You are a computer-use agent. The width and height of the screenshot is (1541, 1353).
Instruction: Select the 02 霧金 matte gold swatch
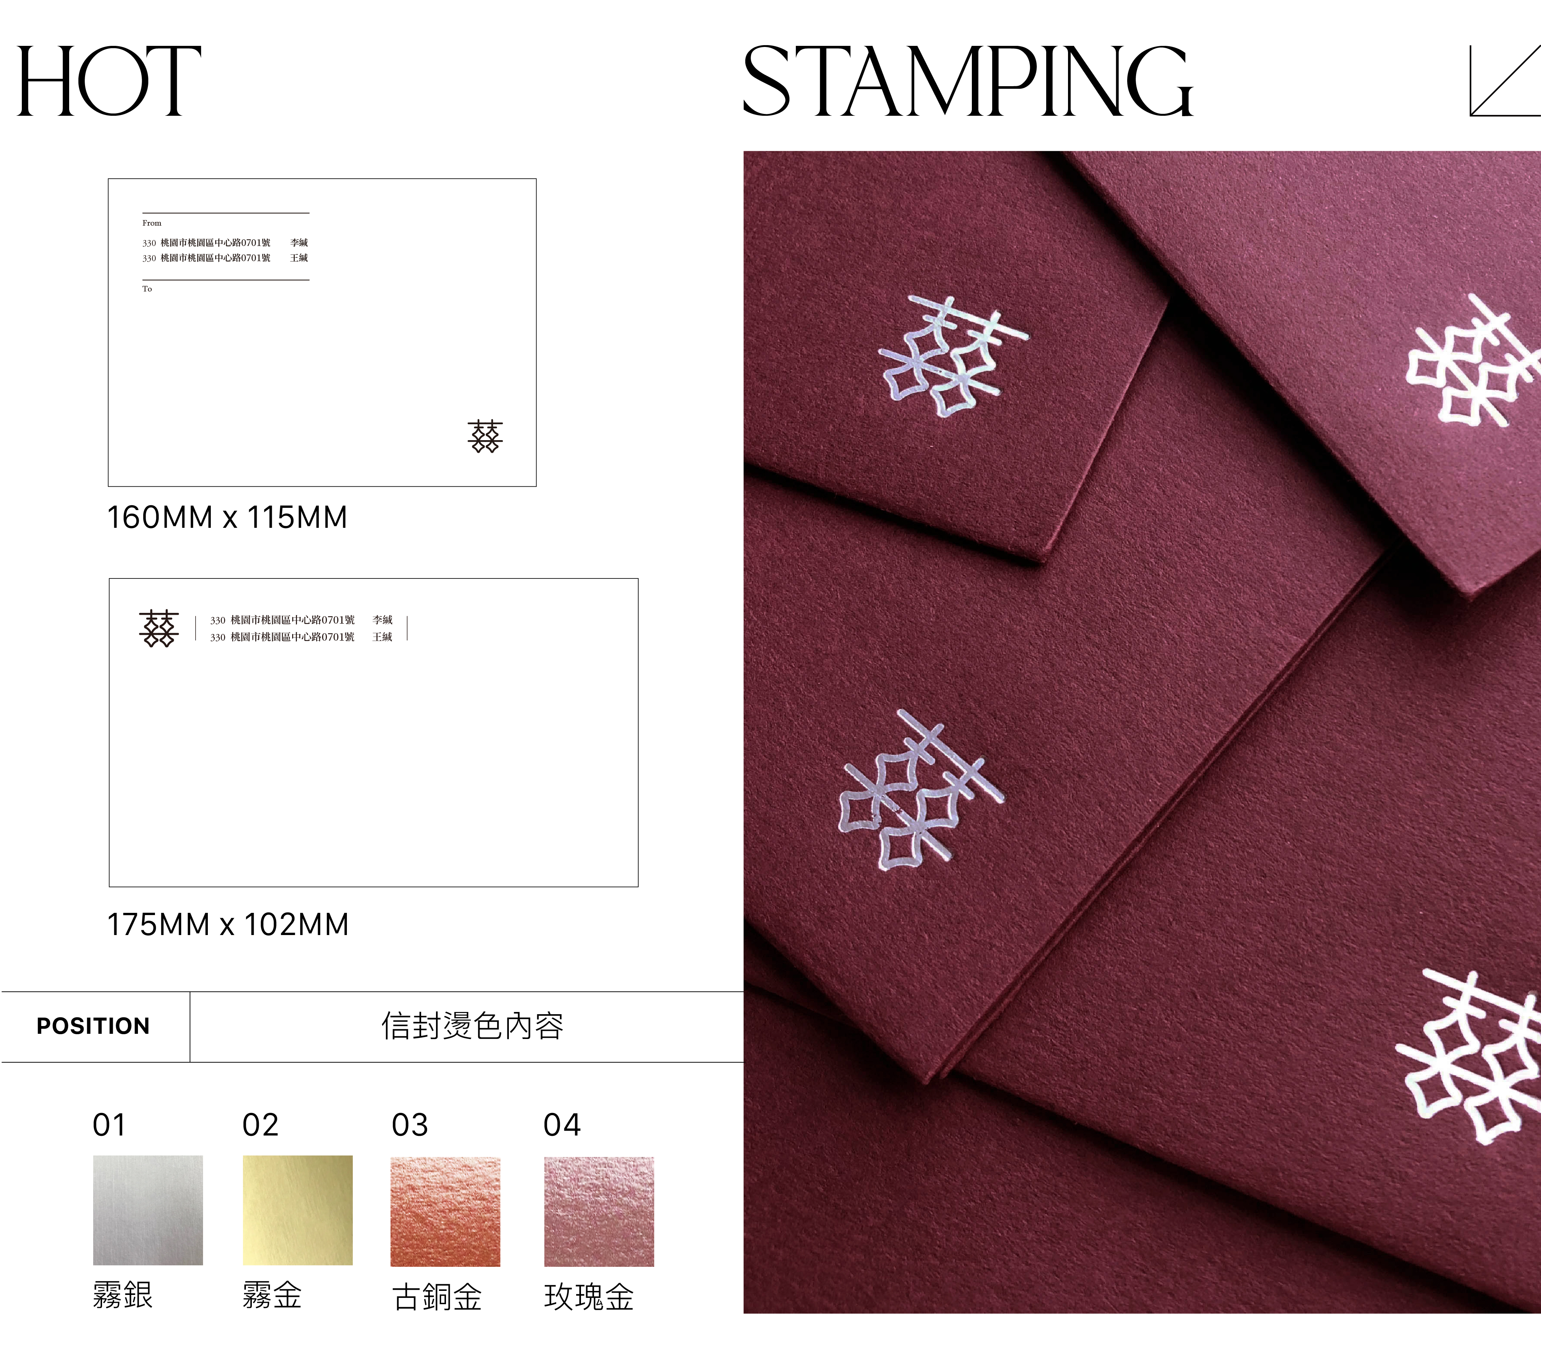[x=297, y=1210]
